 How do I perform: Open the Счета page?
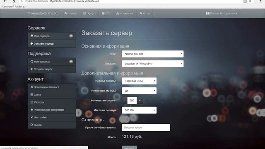click(52, 95)
